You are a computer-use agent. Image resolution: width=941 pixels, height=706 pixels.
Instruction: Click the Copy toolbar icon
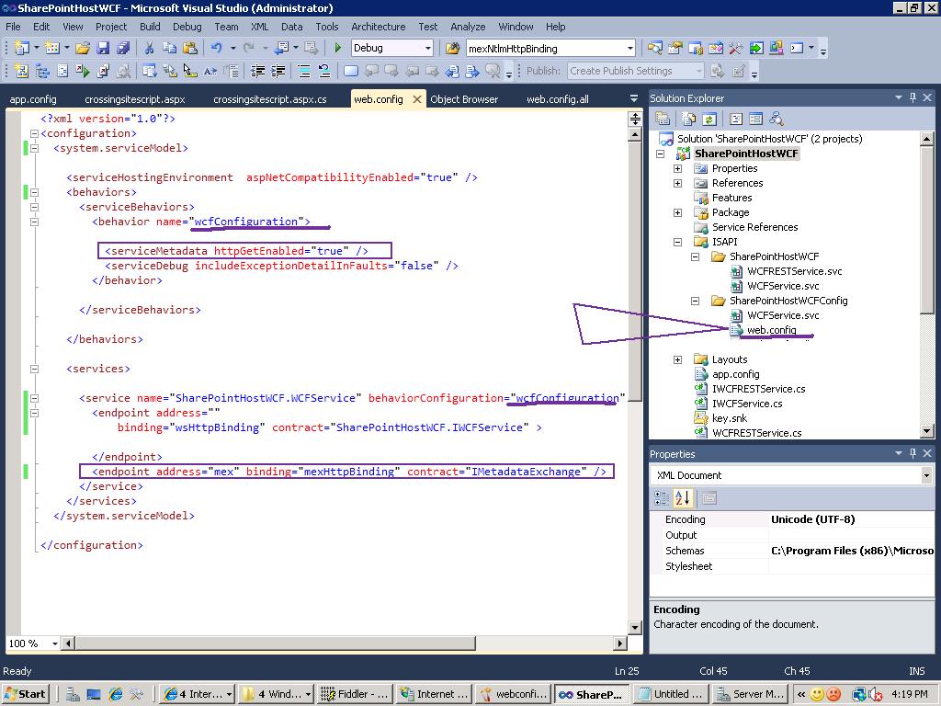(x=170, y=48)
